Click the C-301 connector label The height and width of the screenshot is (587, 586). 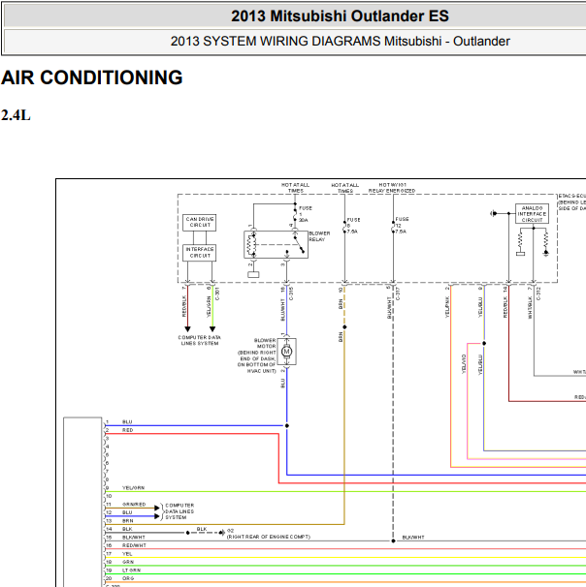pyautogui.click(x=218, y=293)
